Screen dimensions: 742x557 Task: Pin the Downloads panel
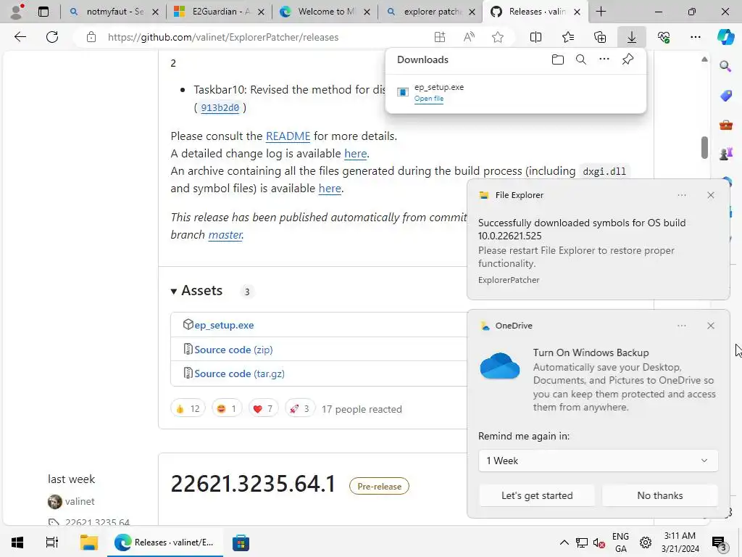628,59
